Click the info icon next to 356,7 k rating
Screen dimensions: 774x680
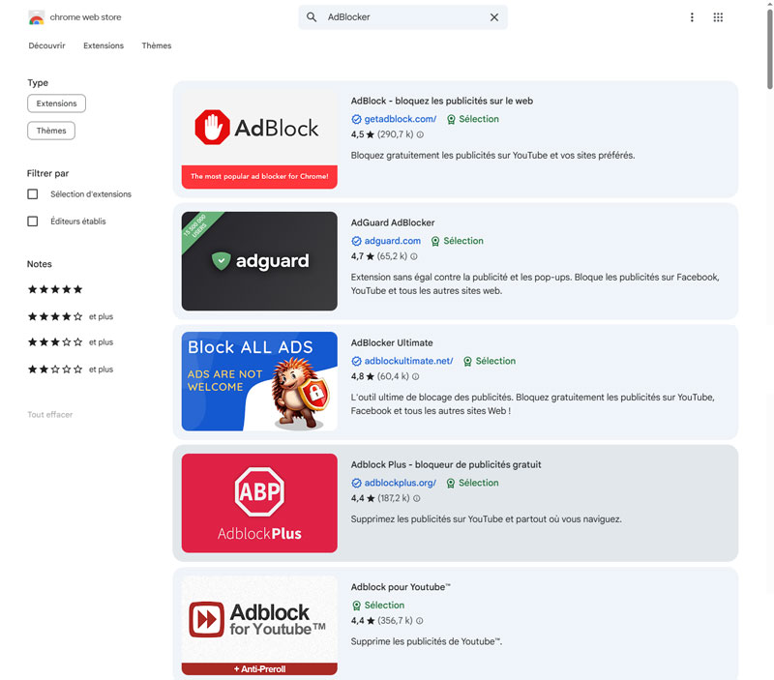tap(420, 620)
